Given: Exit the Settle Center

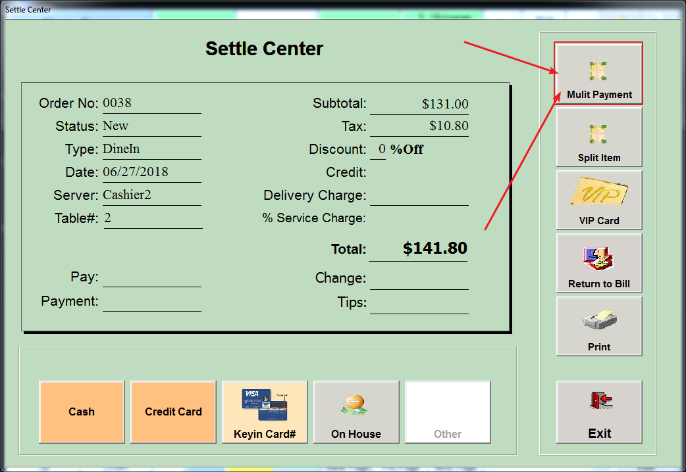Looking at the screenshot, I should click(x=599, y=412).
